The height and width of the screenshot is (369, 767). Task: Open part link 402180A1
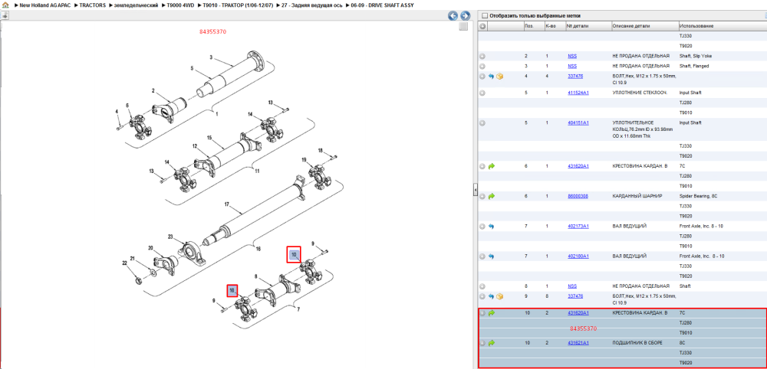click(x=578, y=256)
